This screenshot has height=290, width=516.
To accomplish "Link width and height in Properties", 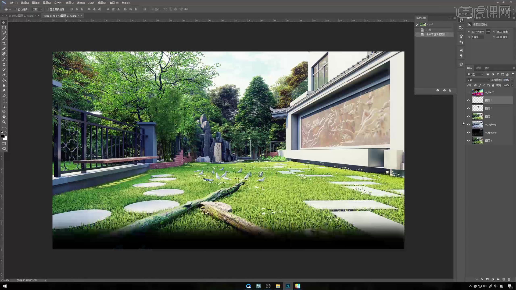I will click(488, 31).
